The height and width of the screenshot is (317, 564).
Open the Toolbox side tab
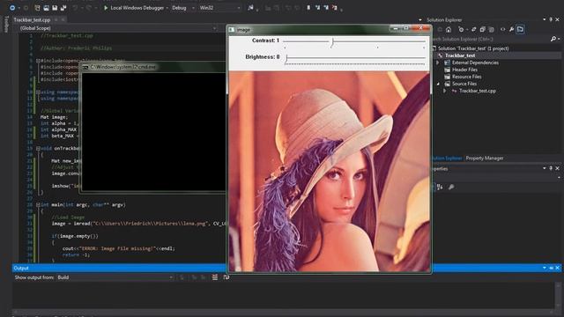[6, 24]
